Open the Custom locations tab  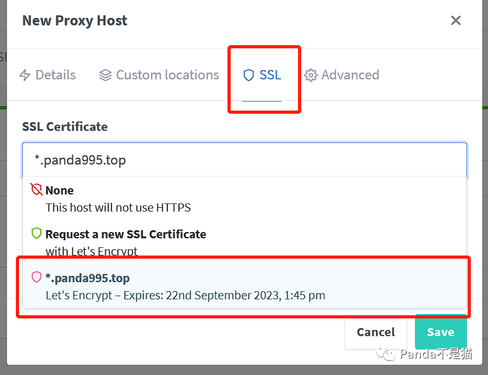point(159,75)
